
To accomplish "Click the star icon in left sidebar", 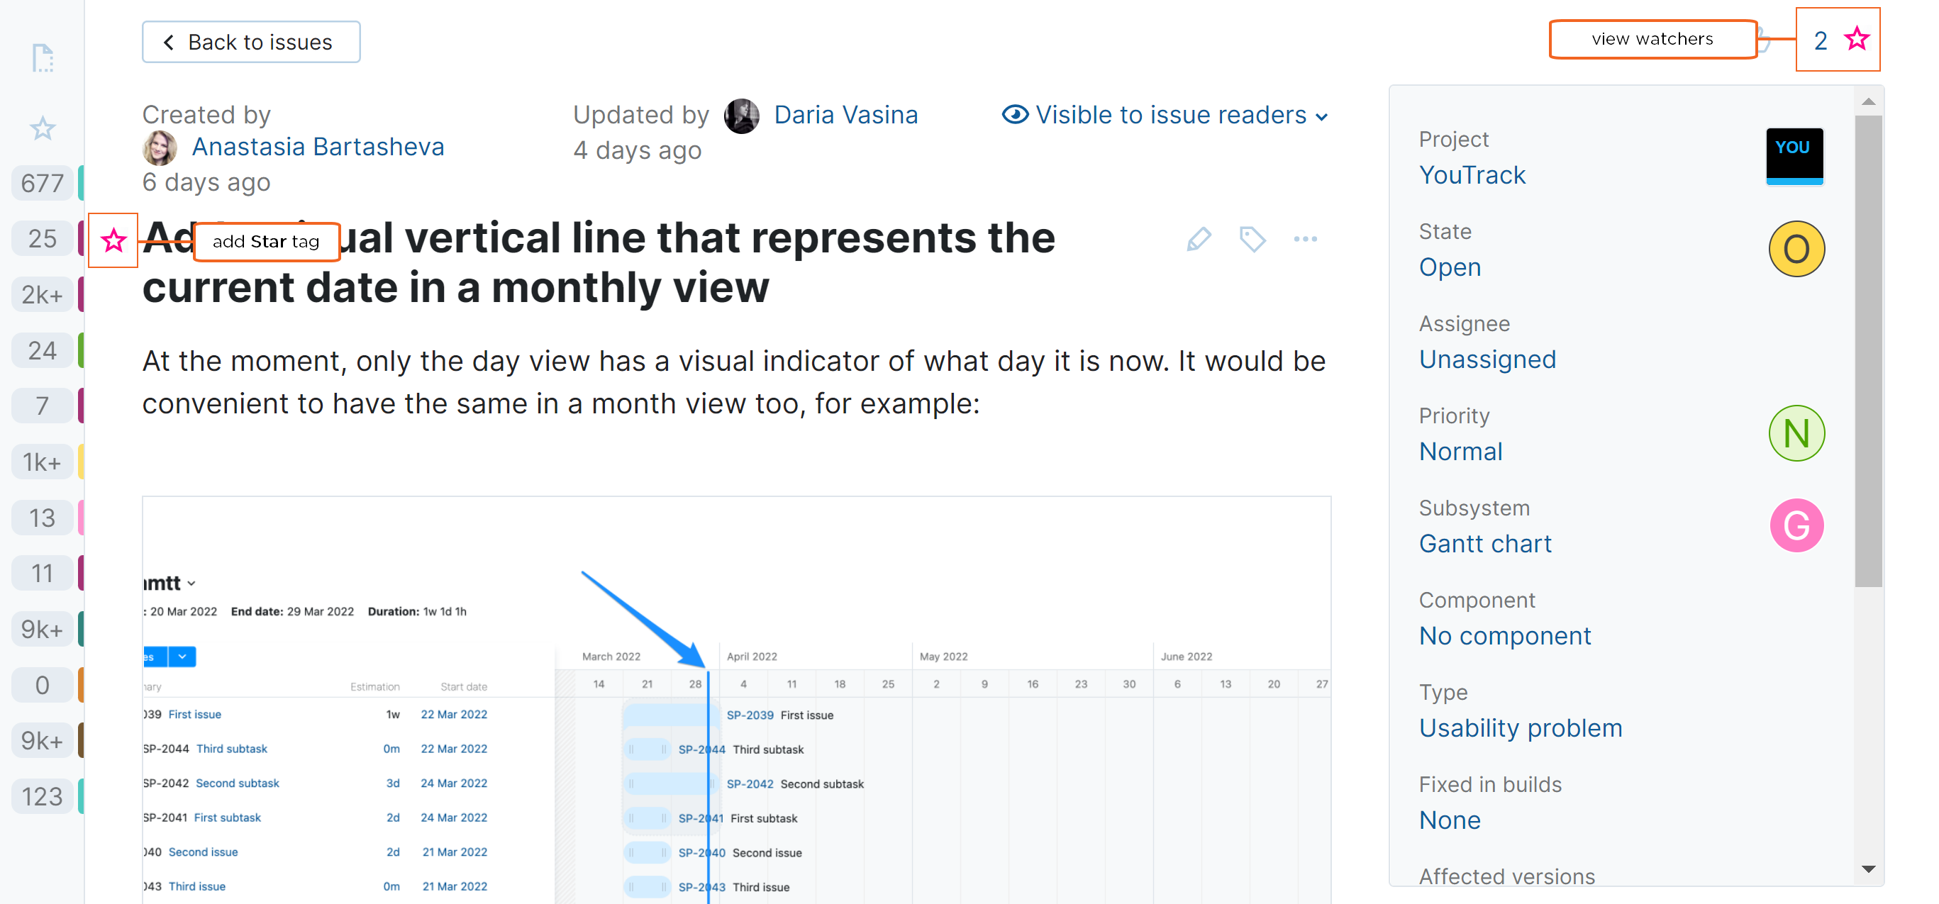I will (43, 129).
